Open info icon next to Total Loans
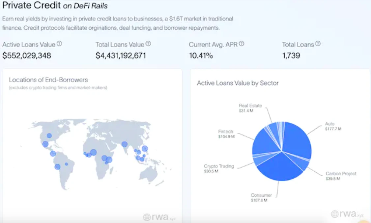371x223 pixels. coord(318,44)
